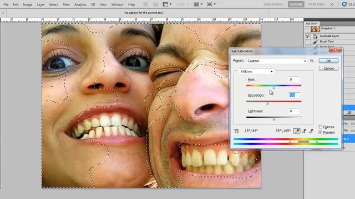Open the Preset dropdown showing Custom

tap(276, 61)
